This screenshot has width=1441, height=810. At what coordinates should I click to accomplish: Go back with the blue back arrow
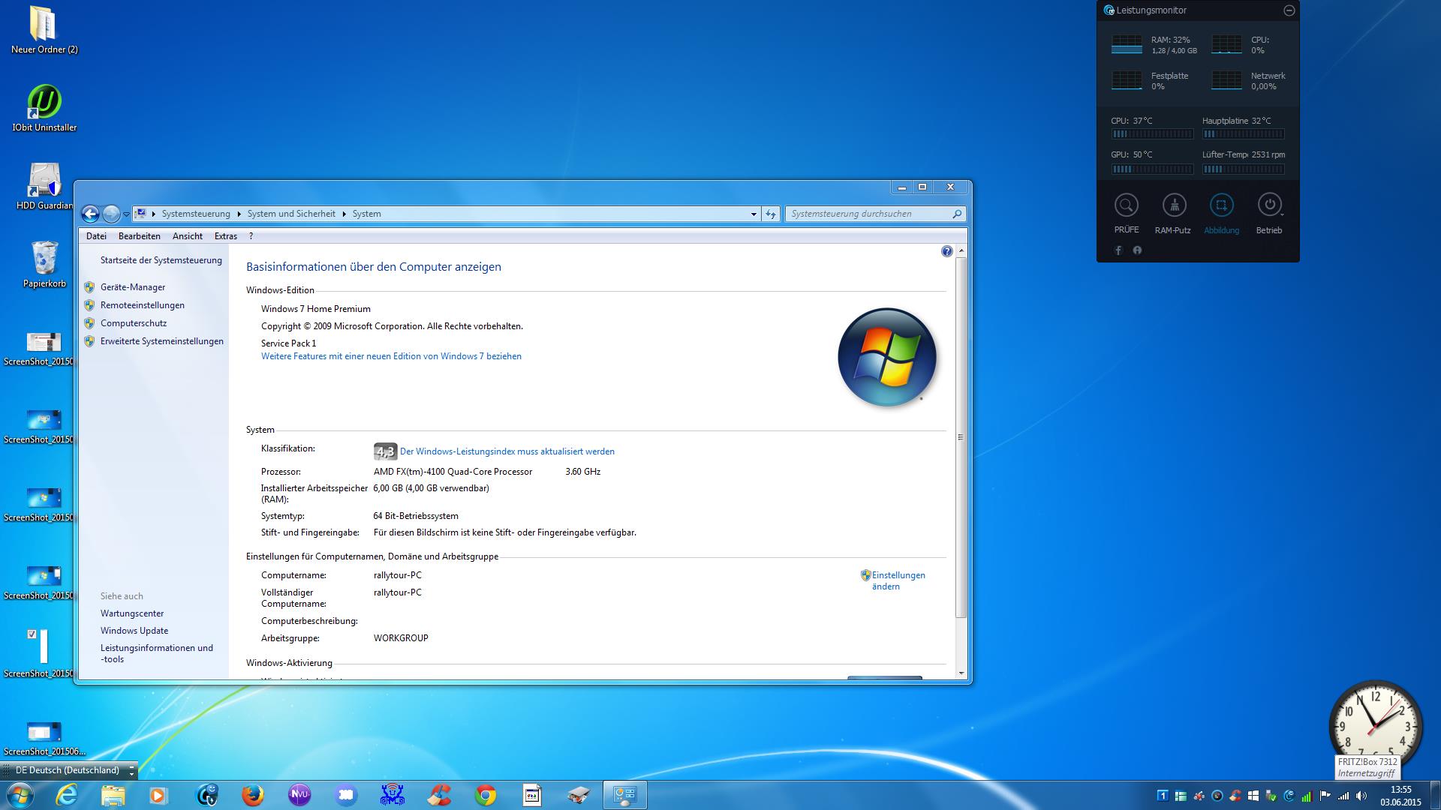[x=90, y=214]
